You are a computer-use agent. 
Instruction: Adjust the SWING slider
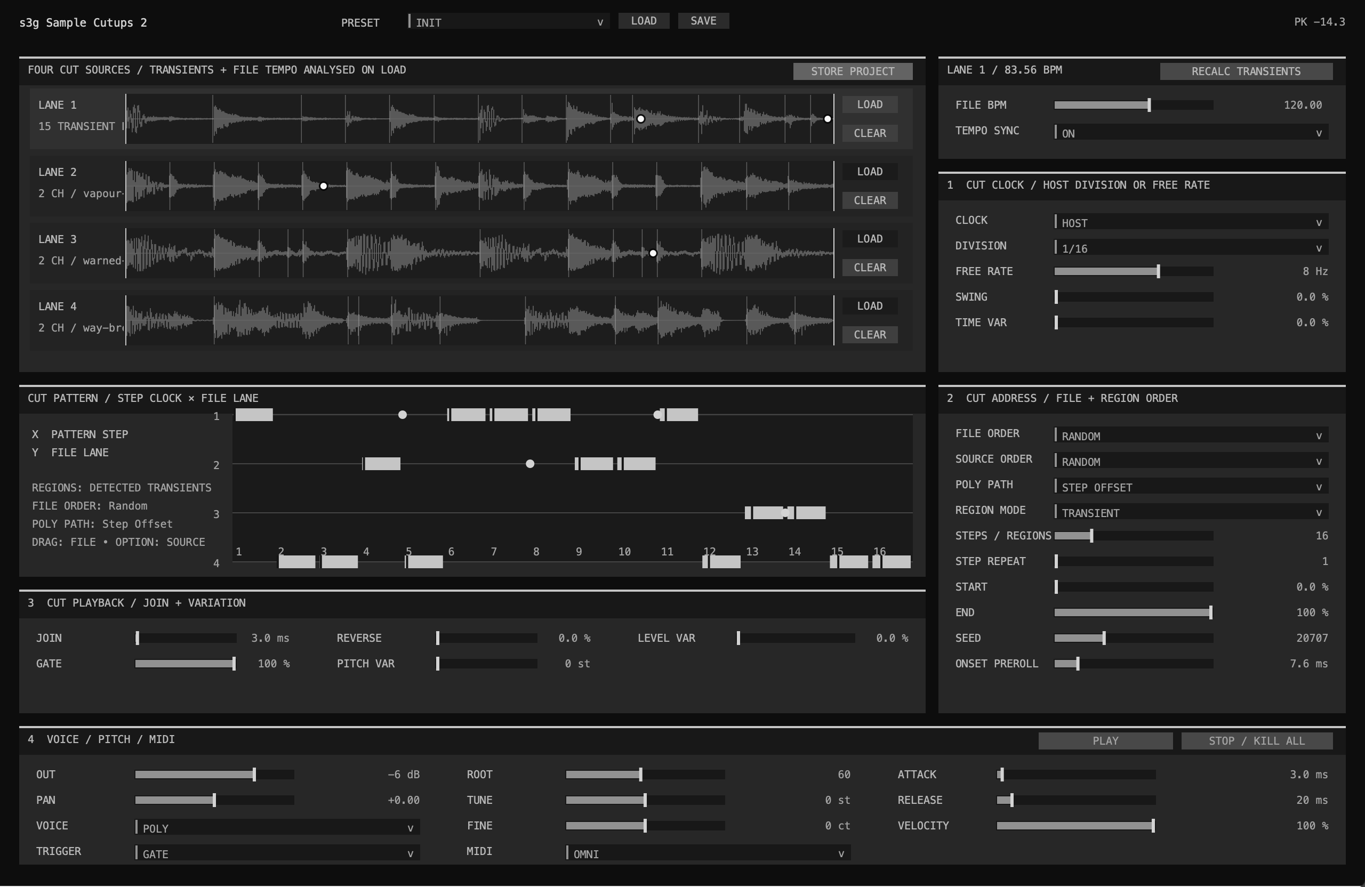coord(1133,297)
